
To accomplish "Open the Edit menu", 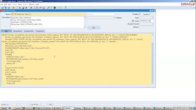I will [6, 4].
